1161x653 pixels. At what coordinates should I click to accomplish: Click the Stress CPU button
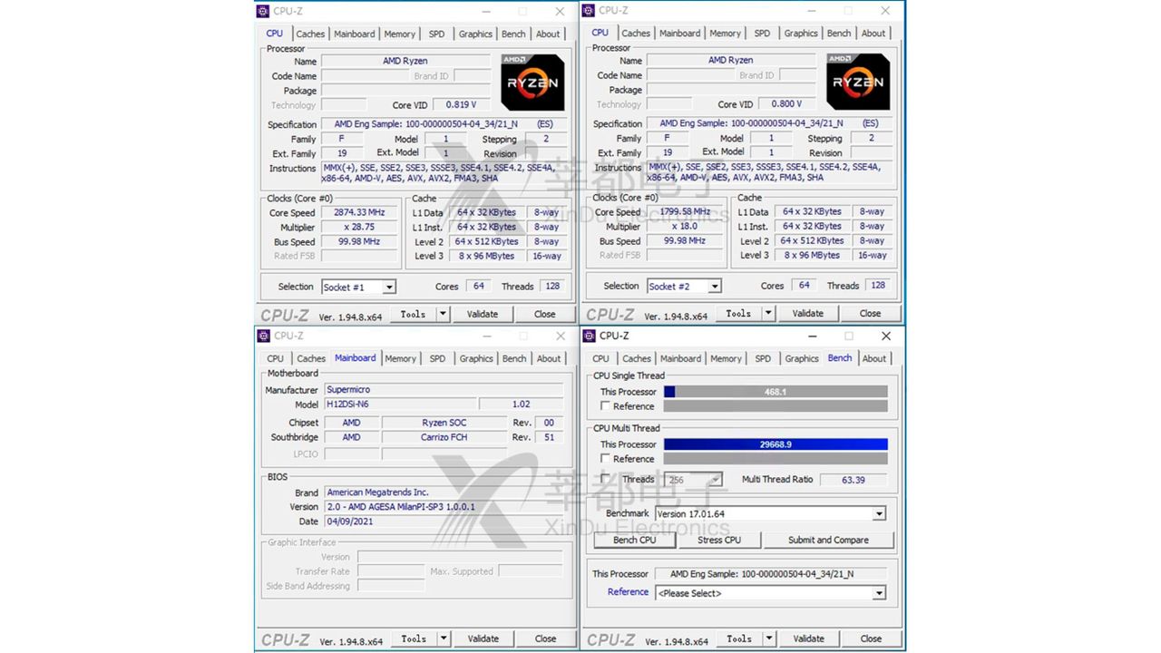719,540
